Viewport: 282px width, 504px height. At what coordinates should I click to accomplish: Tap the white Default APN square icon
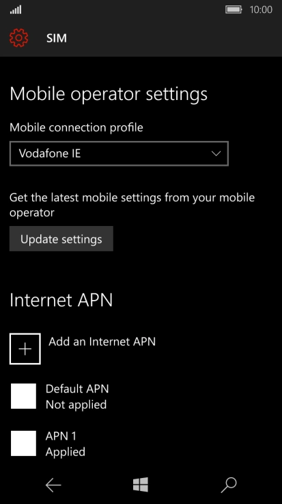(23, 396)
